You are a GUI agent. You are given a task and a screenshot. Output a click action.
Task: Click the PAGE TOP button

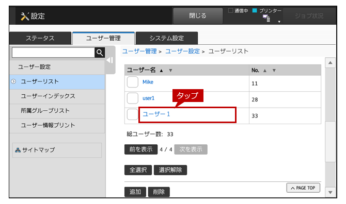click(x=303, y=188)
